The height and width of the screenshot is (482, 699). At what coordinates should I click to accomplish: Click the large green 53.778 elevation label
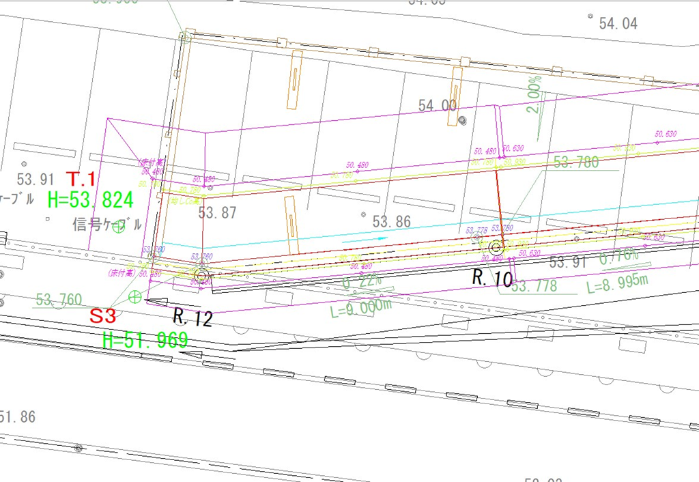534,286
